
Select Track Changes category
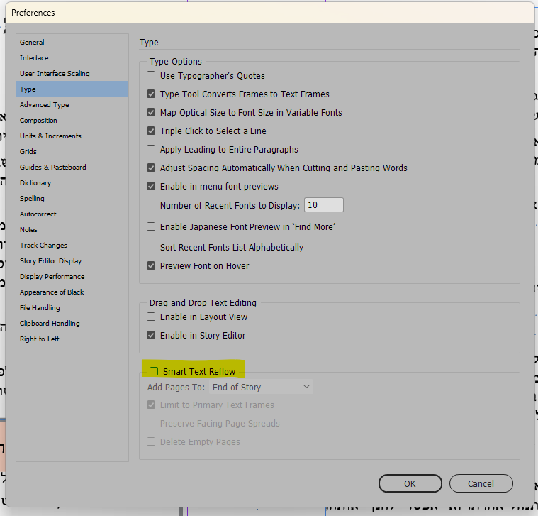(72, 246)
